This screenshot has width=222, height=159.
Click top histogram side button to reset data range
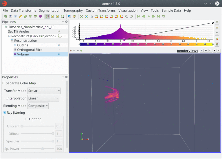[217, 22]
